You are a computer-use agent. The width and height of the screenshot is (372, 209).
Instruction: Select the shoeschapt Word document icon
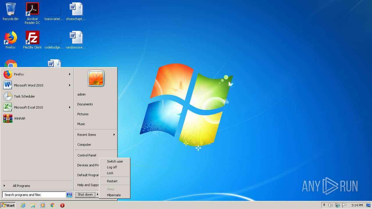(x=76, y=12)
